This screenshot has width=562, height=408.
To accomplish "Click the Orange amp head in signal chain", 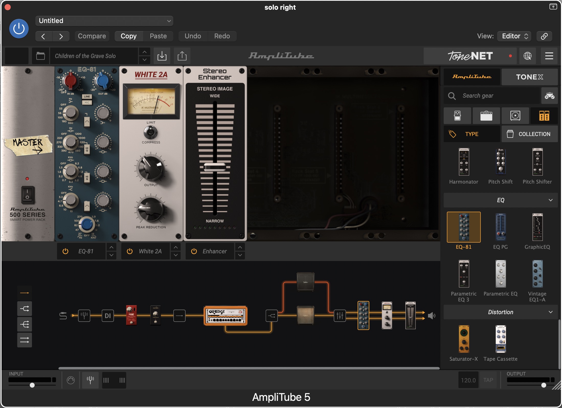I will pos(225,315).
